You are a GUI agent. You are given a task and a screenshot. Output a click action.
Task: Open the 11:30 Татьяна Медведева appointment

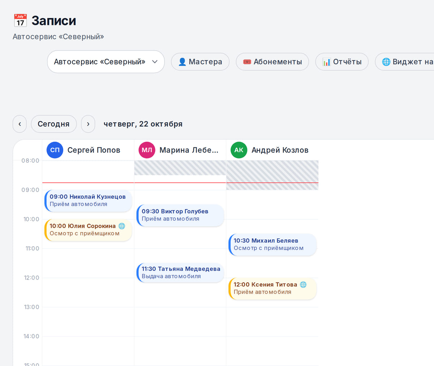point(180,273)
